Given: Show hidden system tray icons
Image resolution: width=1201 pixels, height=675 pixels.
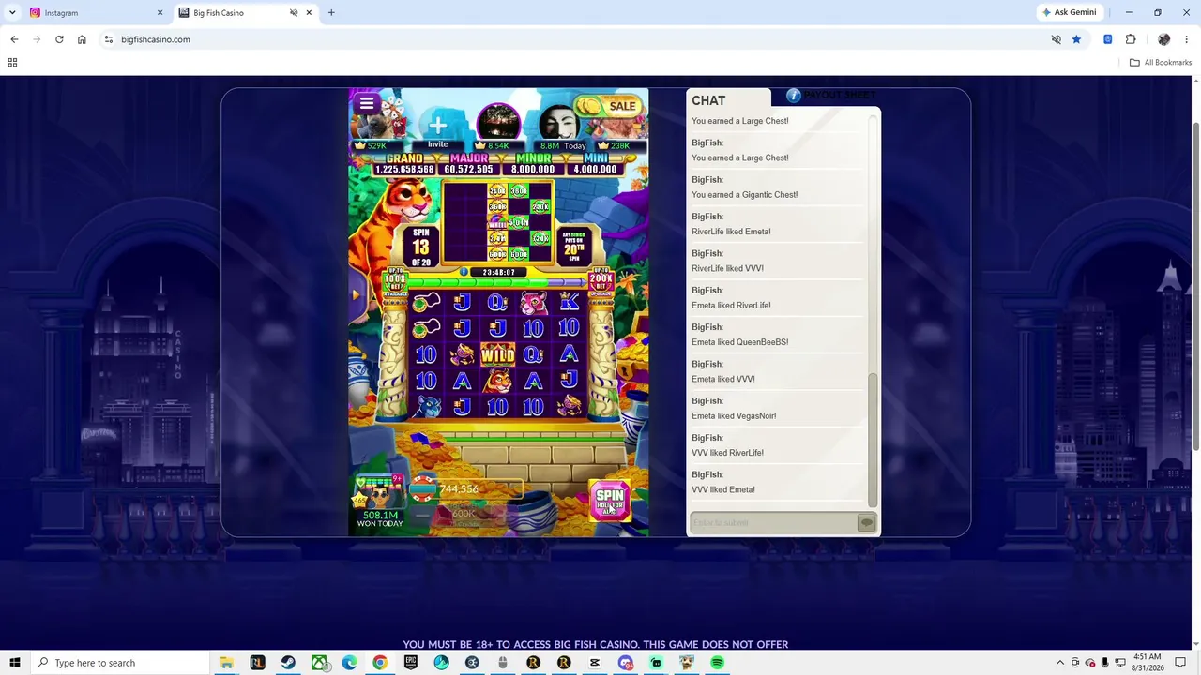Looking at the screenshot, I should point(1060,663).
